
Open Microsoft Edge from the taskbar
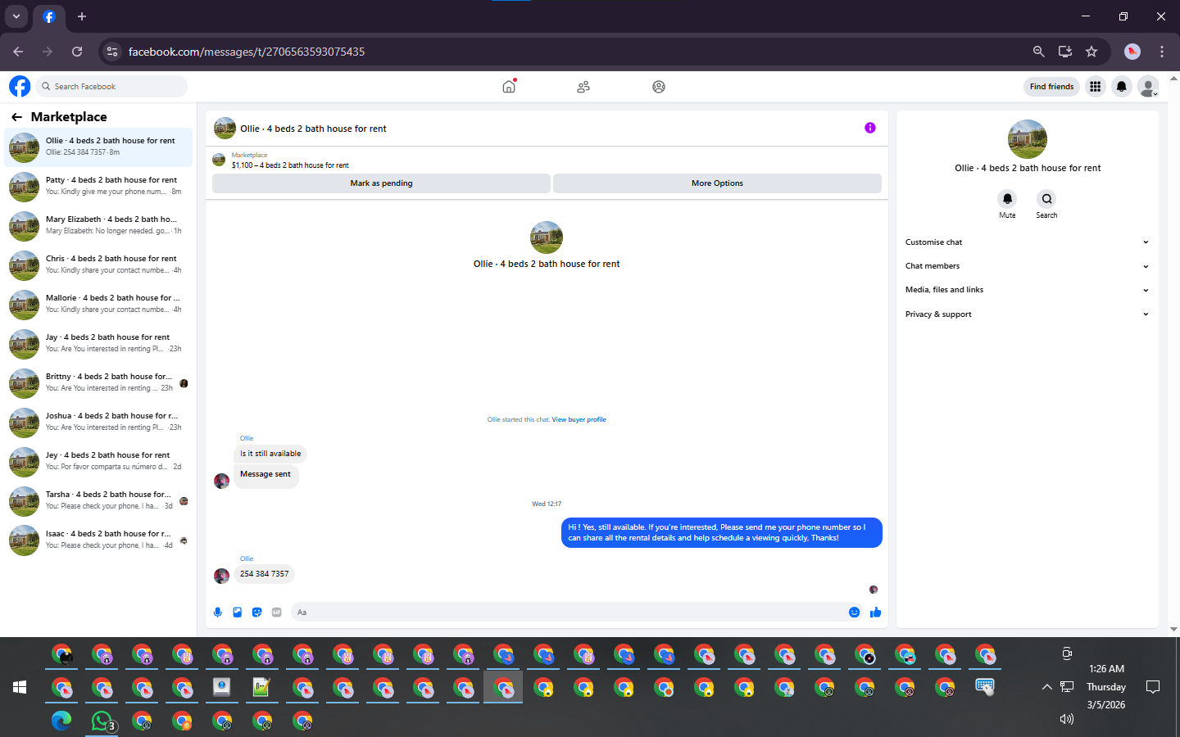tap(61, 721)
